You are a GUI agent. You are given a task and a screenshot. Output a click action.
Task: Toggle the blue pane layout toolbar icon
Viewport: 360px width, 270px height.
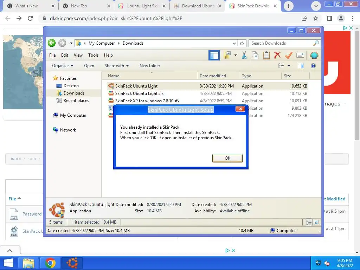[214, 55]
